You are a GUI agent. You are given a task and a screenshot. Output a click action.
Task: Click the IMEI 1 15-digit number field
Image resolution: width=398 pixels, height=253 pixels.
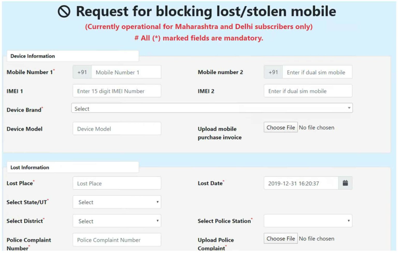coord(117,91)
